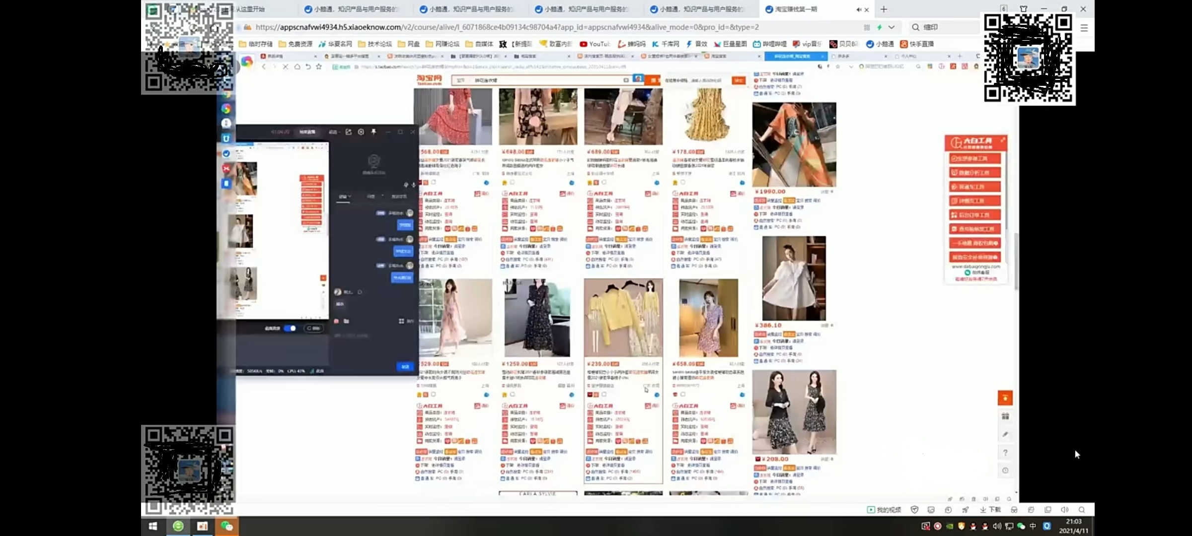The width and height of the screenshot is (1192, 536).
Task: Select the highlighted blue inner browser tab
Action: (x=796, y=57)
